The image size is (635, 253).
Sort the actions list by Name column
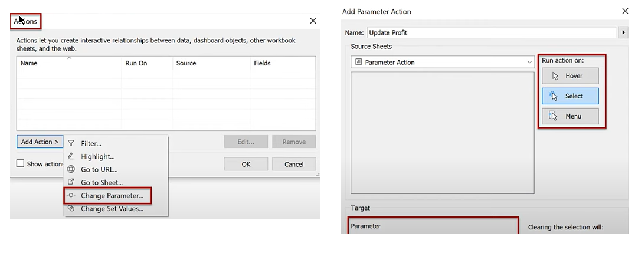pyautogui.click(x=29, y=63)
